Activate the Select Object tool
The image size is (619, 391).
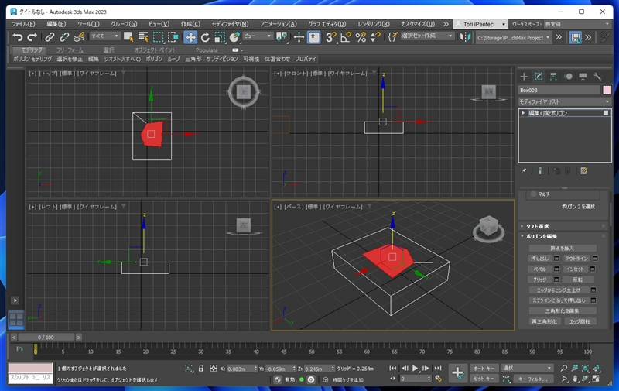pyautogui.click(x=128, y=37)
